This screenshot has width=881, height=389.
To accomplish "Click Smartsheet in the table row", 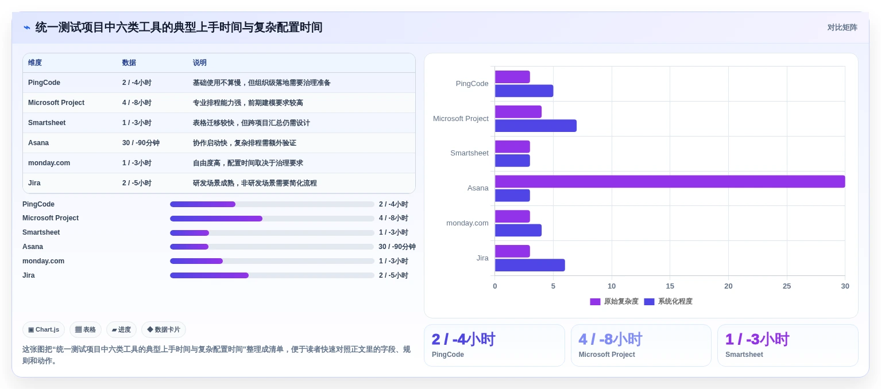I will tap(47, 123).
